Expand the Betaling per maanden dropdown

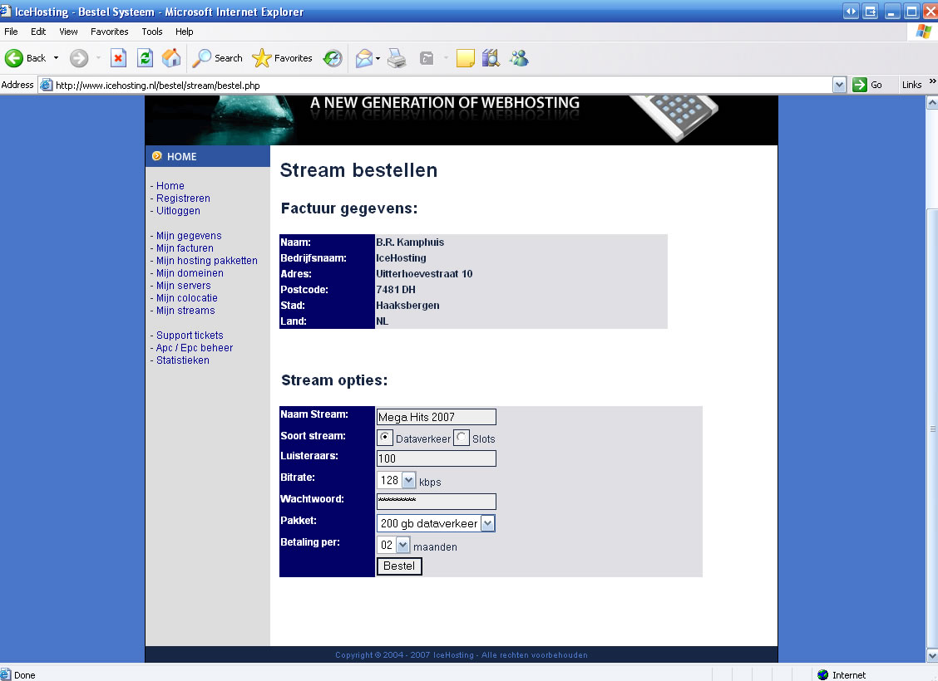pos(403,545)
